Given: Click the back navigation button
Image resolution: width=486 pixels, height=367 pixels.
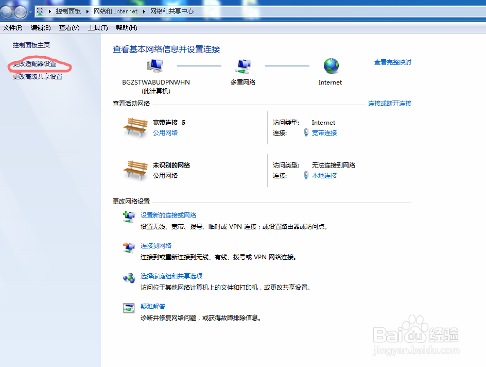Looking at the screenshot, I should (5, 11).
